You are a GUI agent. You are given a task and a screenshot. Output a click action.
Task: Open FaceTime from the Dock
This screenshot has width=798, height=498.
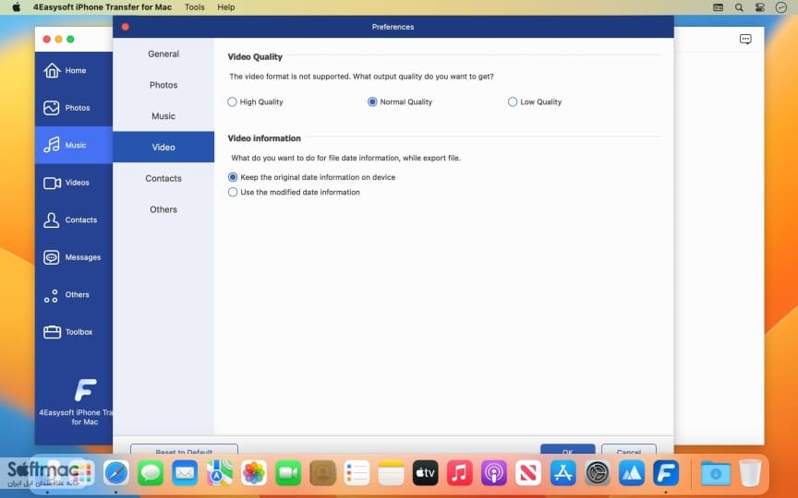click(288, 473)
